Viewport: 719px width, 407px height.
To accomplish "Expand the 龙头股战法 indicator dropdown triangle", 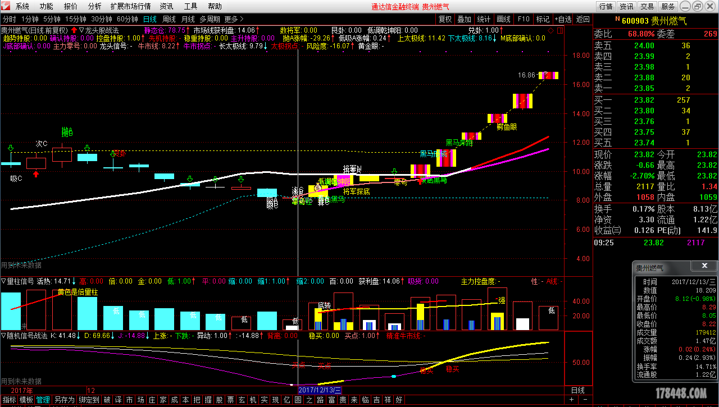I will (x=81, y=30).
